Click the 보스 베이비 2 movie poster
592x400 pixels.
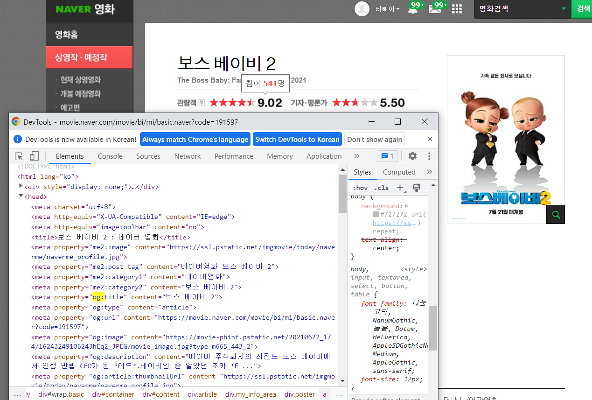click(506, 140)
